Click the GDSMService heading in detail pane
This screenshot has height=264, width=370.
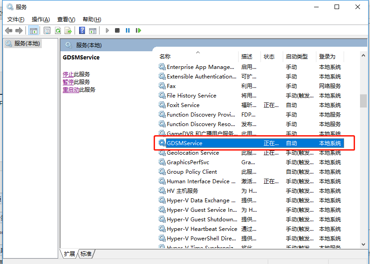(81, 57)
